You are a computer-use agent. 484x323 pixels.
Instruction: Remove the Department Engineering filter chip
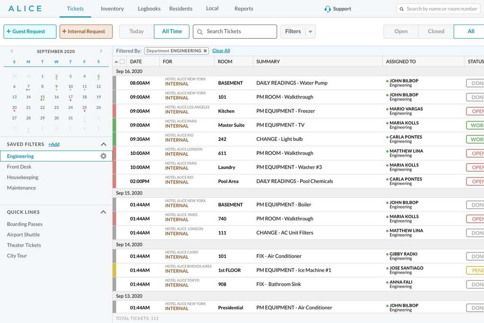205,51
